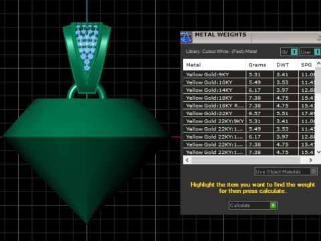Click the horizontal scrollbar thumb

[x=245, y=160]
